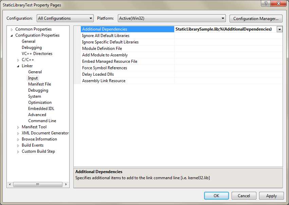Expand the C/C++ tree node

(x=18, y=60)
